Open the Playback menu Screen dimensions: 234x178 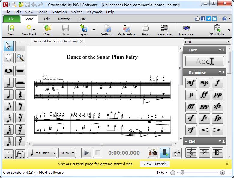tap(94, 12)
